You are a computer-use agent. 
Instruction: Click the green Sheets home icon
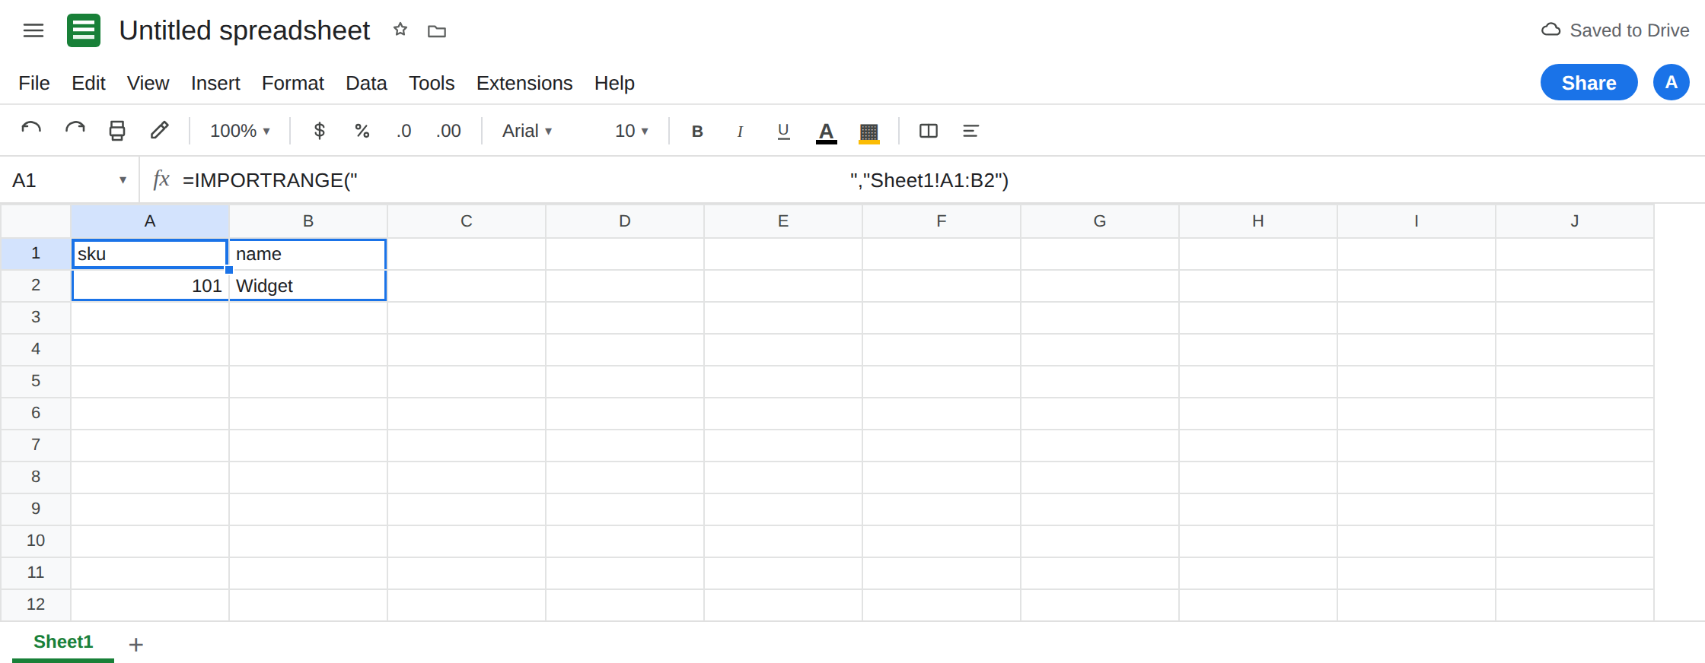coord(84,30)
